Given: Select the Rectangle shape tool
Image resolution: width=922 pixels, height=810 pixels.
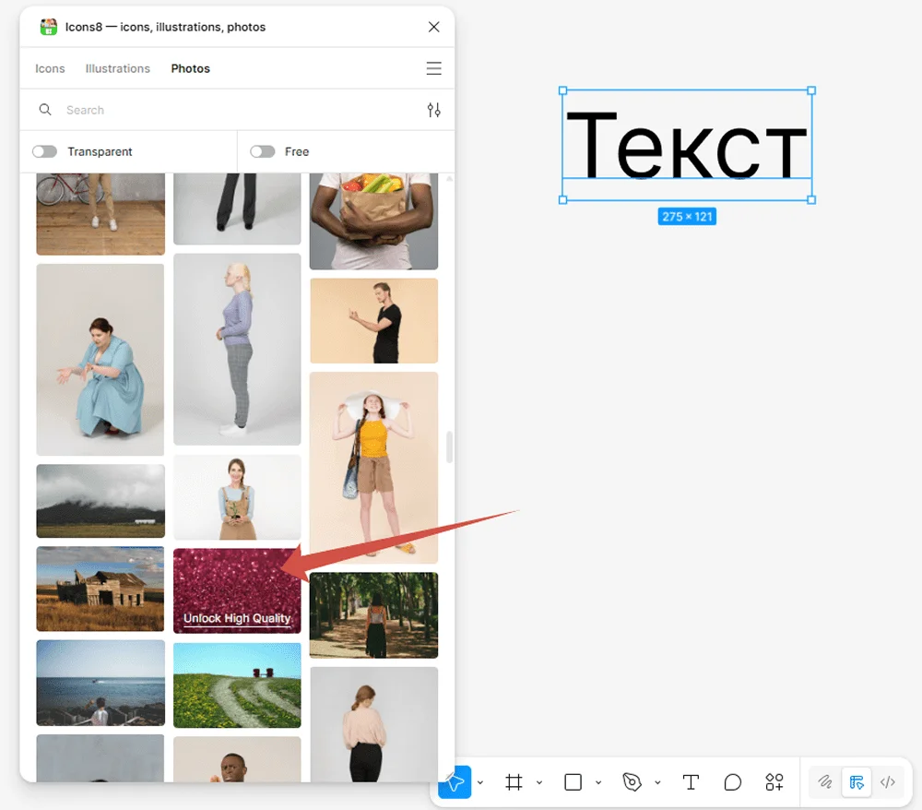Looking at the screenshot, I should (x=573, y=782).
